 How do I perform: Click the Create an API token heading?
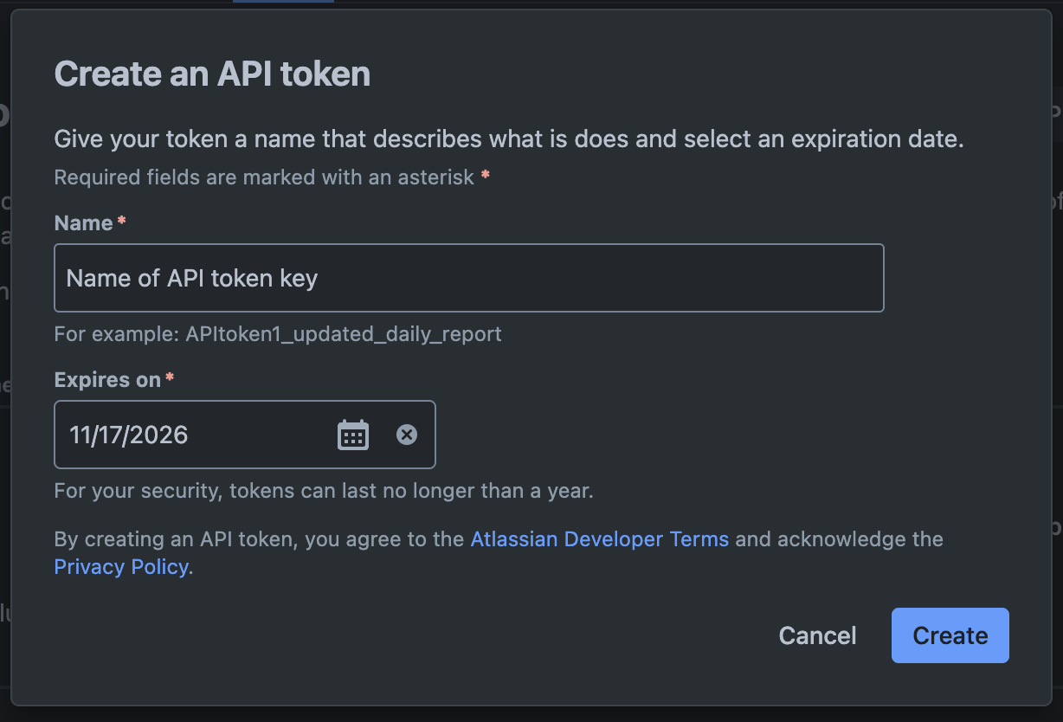tap(212, 74)
